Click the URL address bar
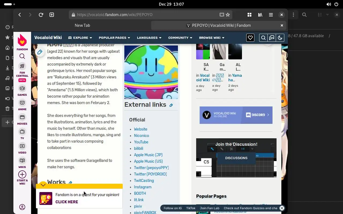This screenshot has width=343, height=214. coord(151,15)
